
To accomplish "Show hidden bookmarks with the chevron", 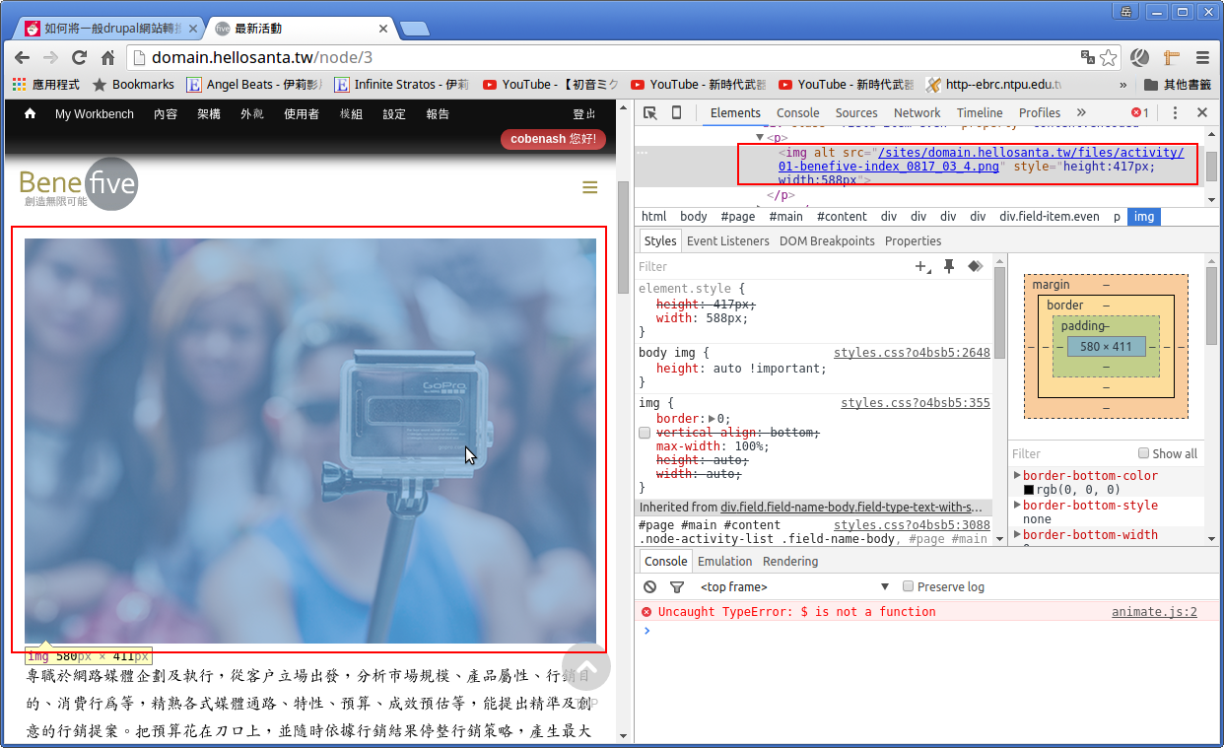I will click(1122, 85).
